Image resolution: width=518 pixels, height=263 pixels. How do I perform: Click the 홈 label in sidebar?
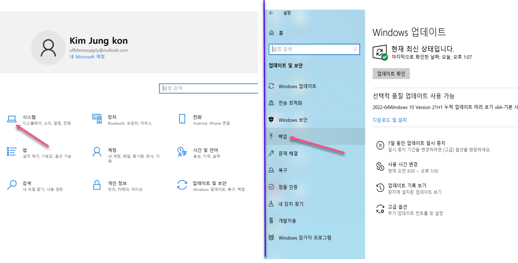coord(281,33)
